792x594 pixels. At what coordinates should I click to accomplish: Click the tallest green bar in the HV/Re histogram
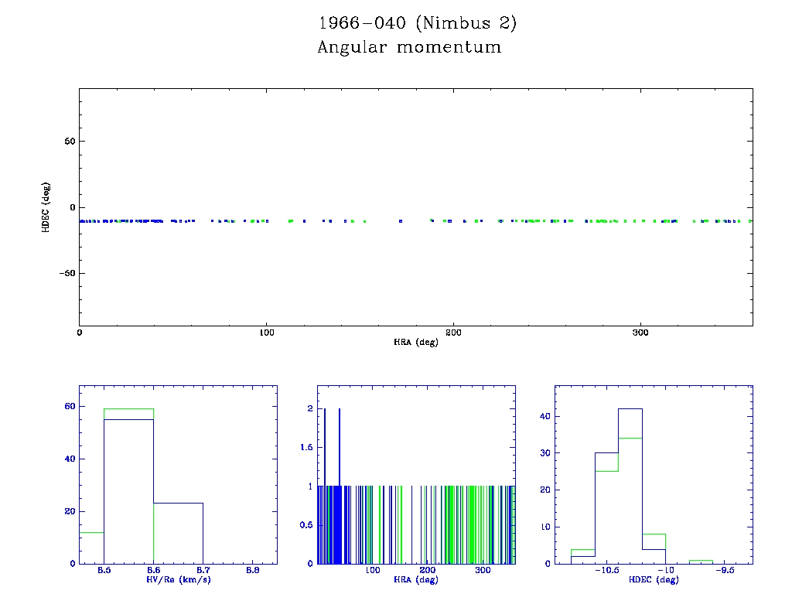(x=128, y=408)
